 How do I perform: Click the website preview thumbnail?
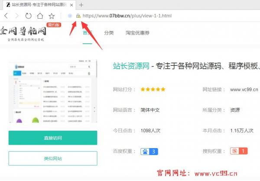point(53,91)
